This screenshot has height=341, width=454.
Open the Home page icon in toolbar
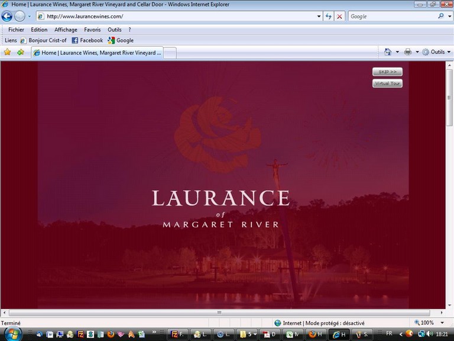[388, 52]
